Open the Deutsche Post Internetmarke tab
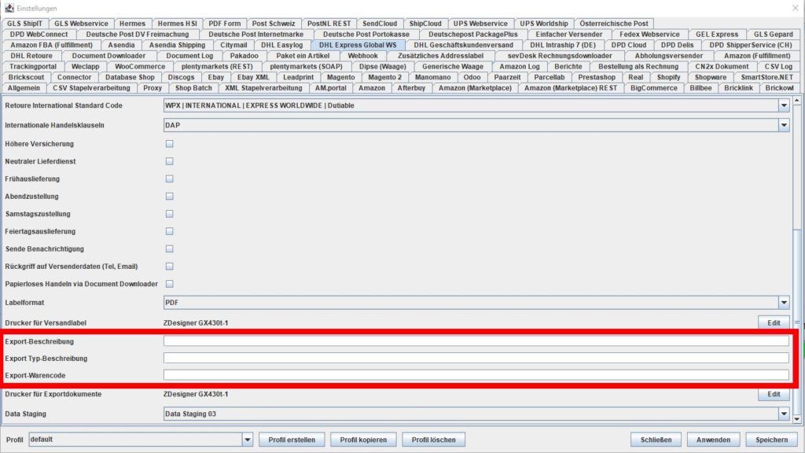805x453 pixels. [255, 34]
